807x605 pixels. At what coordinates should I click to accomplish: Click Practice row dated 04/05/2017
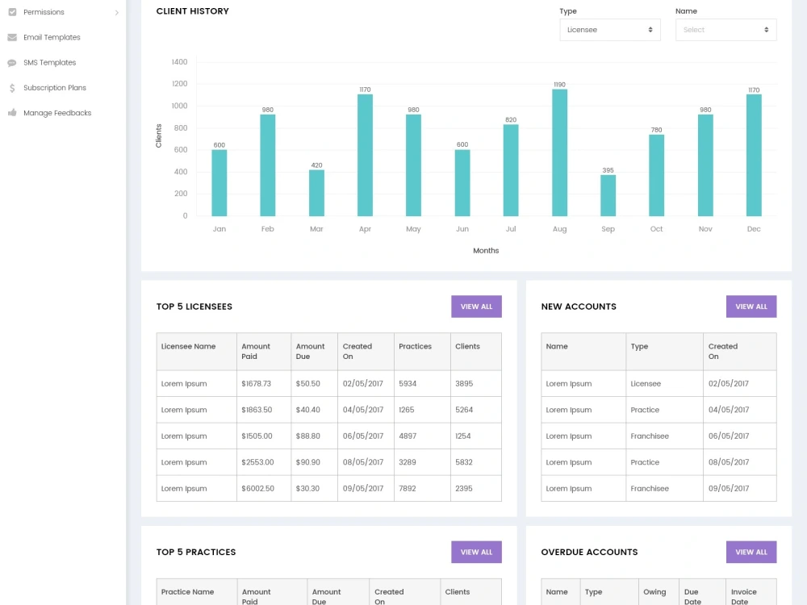[659, 410]
